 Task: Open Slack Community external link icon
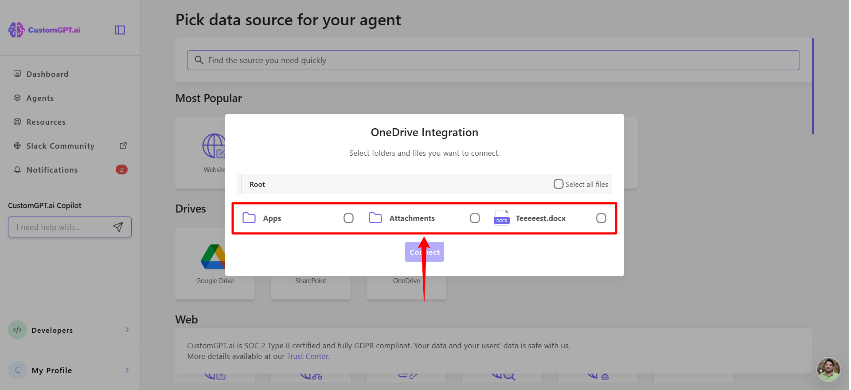pyautogui.click(x=123, y=146)
